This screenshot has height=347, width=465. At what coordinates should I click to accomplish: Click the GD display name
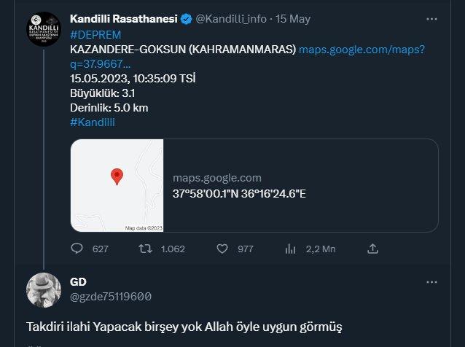pyautogui.click(x=78, y=281)
